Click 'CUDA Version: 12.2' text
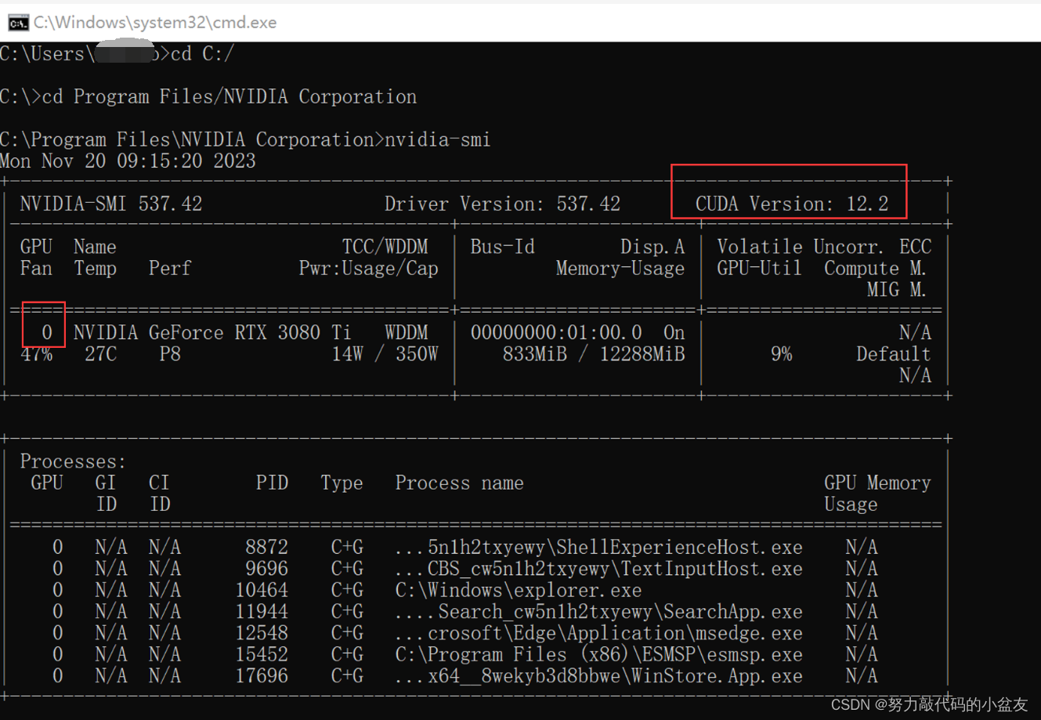 [x=792, y=204]
